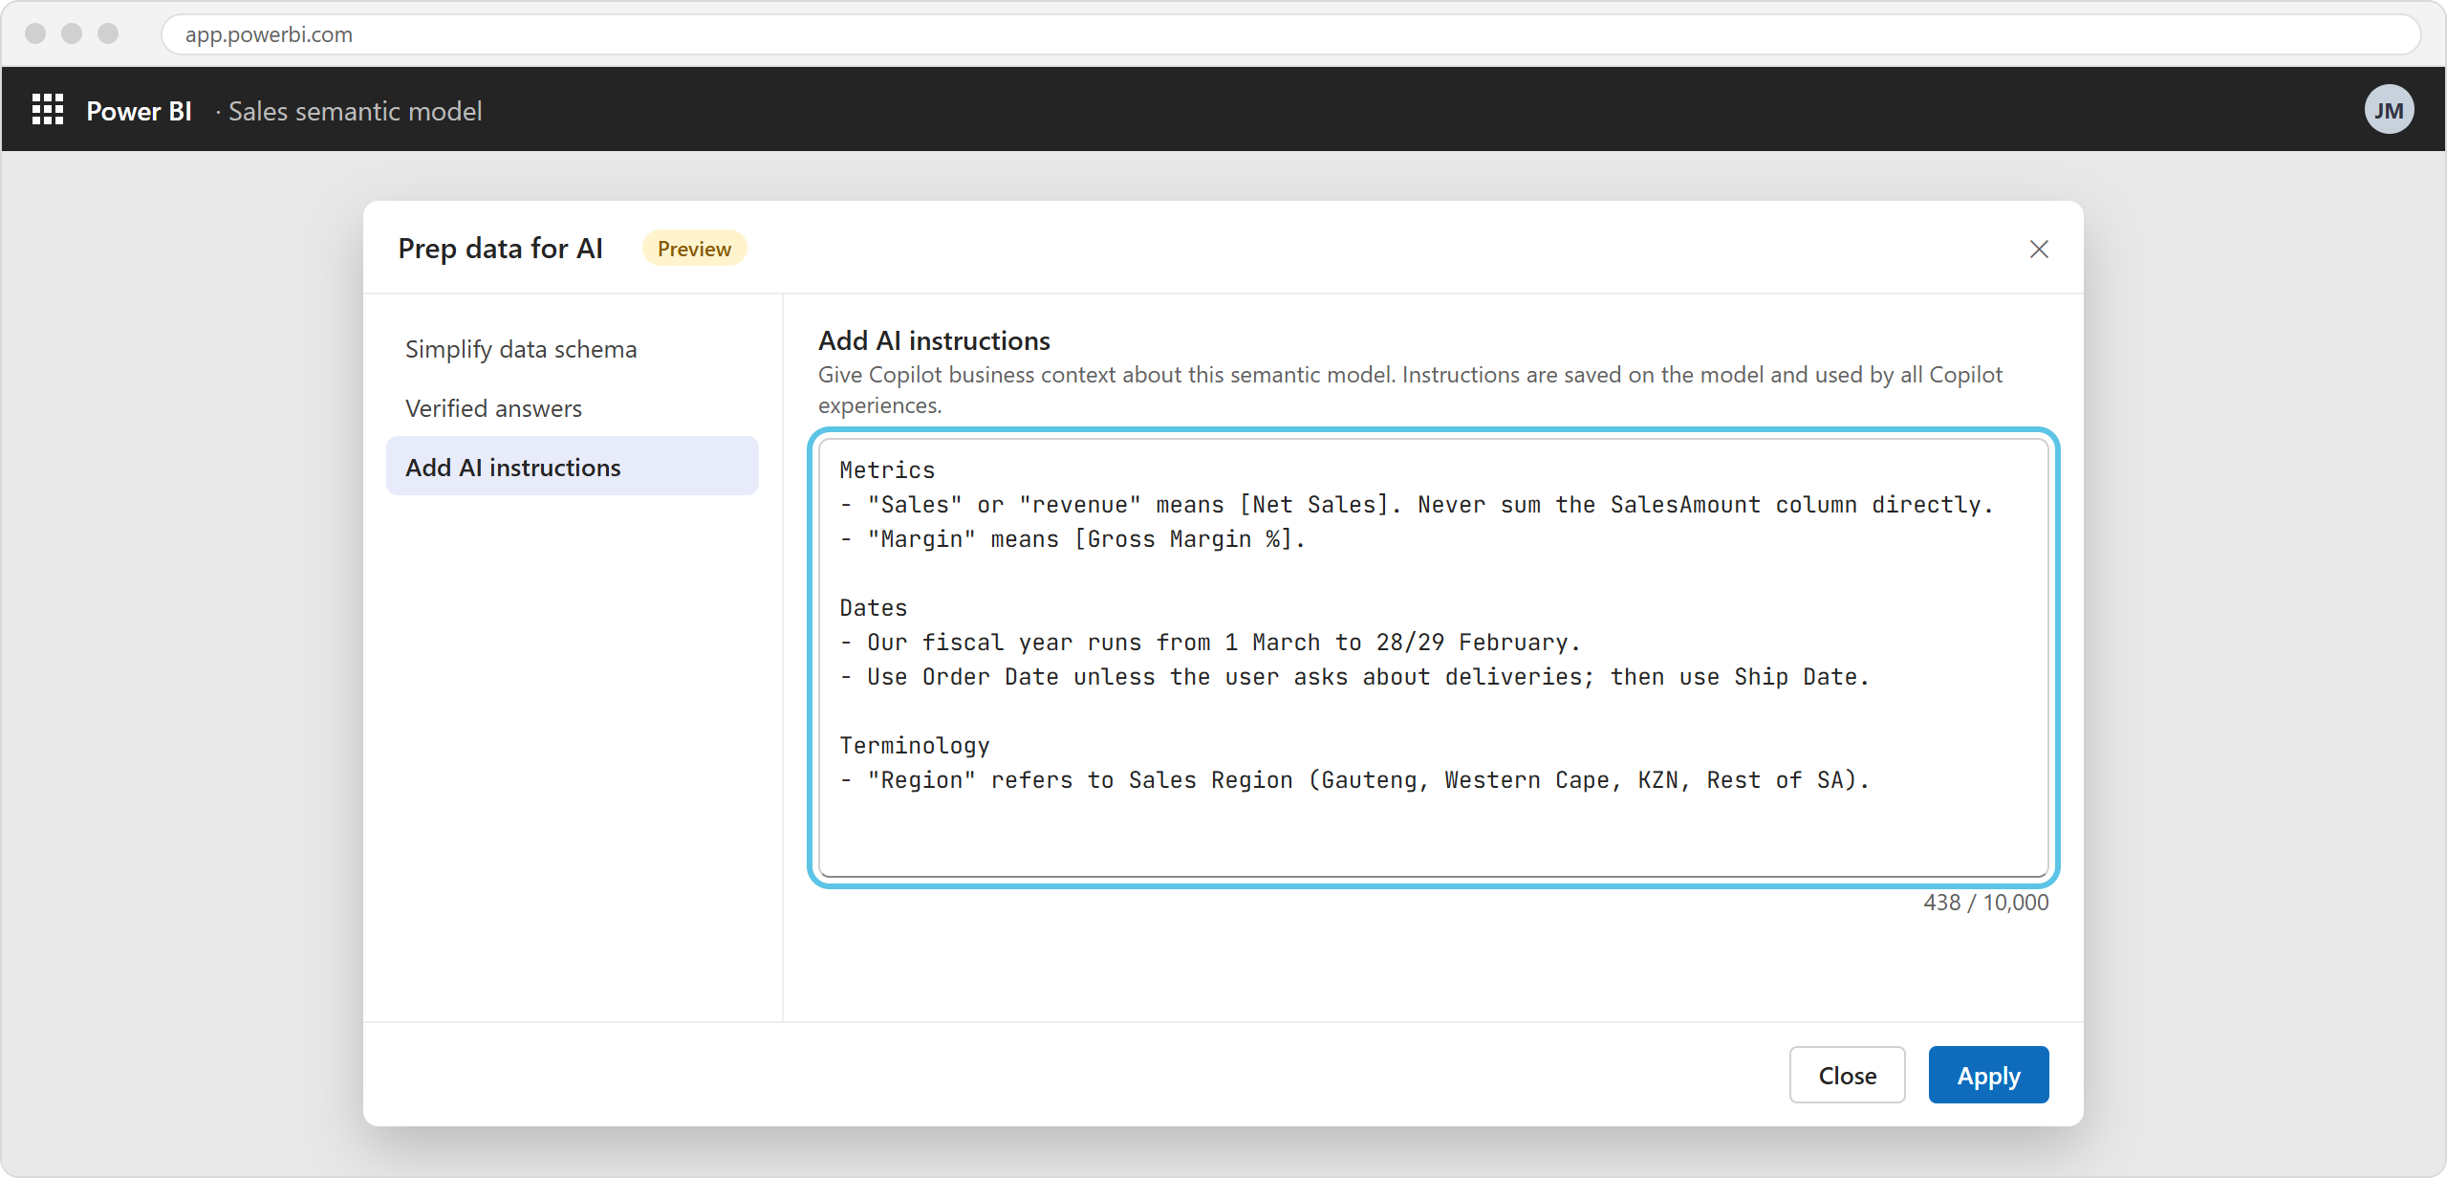The width and height of the screenshot is (2447, 1178).
Task: Click the Add AI instructions section heading
Action: 934,340
